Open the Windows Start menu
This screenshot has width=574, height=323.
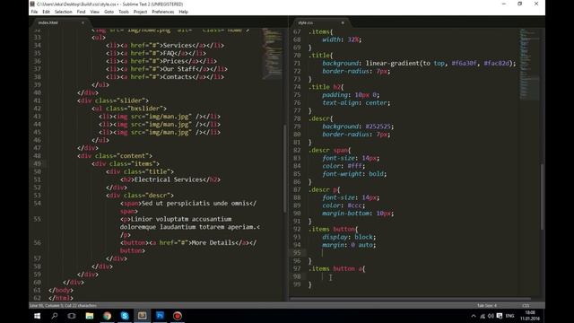pyautogui.click(x=38, y=316)
